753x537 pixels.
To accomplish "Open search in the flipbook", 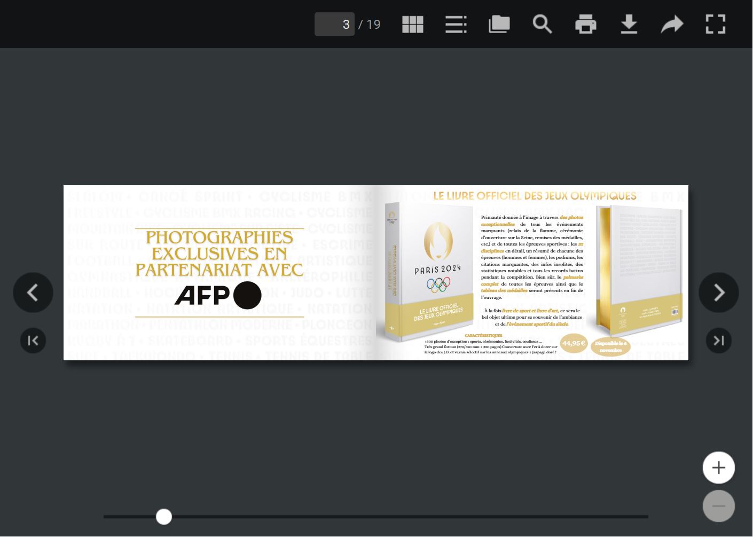I will [542, 24].
